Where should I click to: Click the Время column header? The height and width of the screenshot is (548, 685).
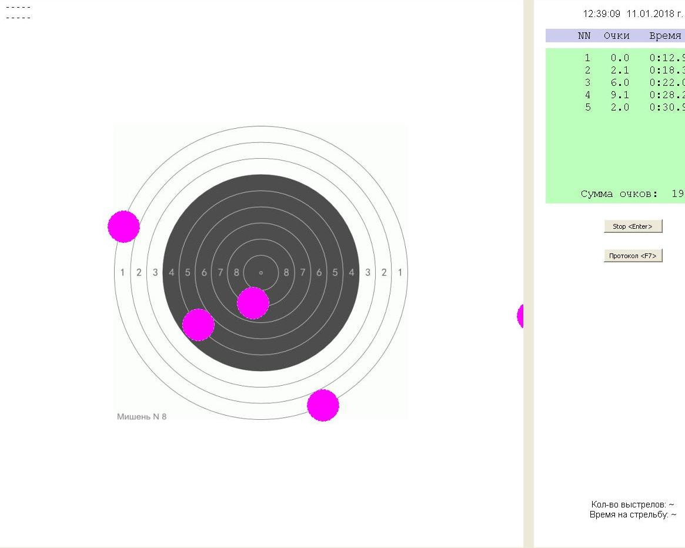tap(665, 36)
